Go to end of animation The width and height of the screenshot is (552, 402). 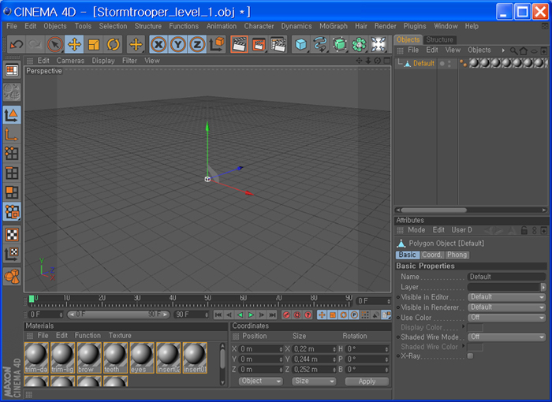(273, 315)
